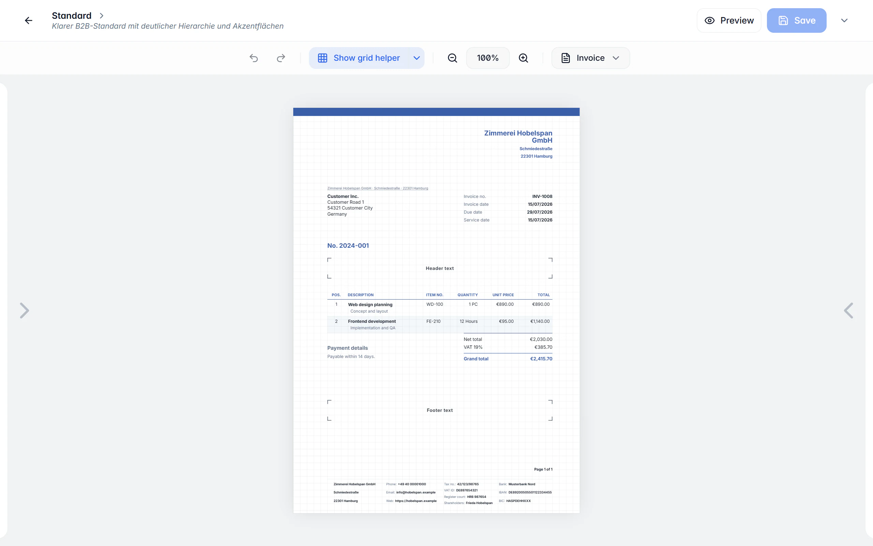Screen dimensions: 873x546
Task: Expand the right side panel chevron
Action: click(x=848, y=311)
